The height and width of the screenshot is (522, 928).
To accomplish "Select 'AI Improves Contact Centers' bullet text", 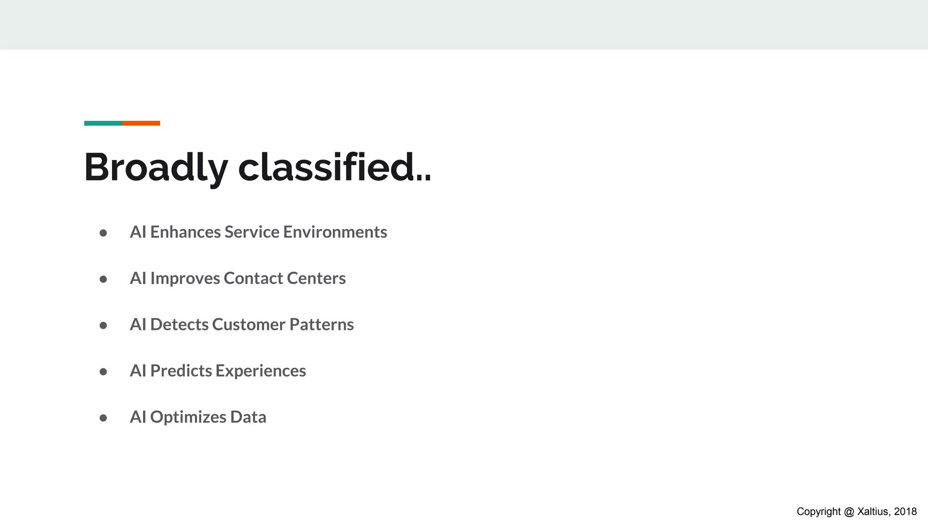I will (237, 278).
